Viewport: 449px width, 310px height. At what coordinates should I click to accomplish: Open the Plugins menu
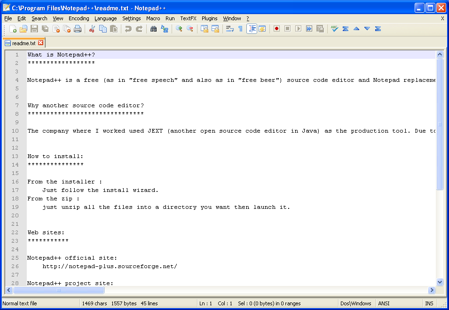click(x=209, y=18)
